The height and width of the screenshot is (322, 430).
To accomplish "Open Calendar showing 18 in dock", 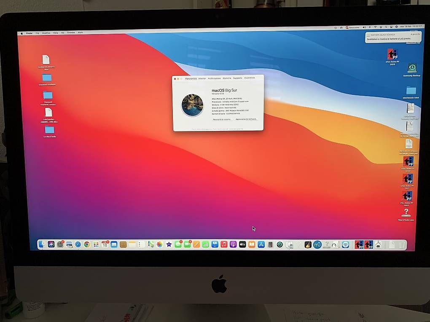I will (x=105, y=244).
